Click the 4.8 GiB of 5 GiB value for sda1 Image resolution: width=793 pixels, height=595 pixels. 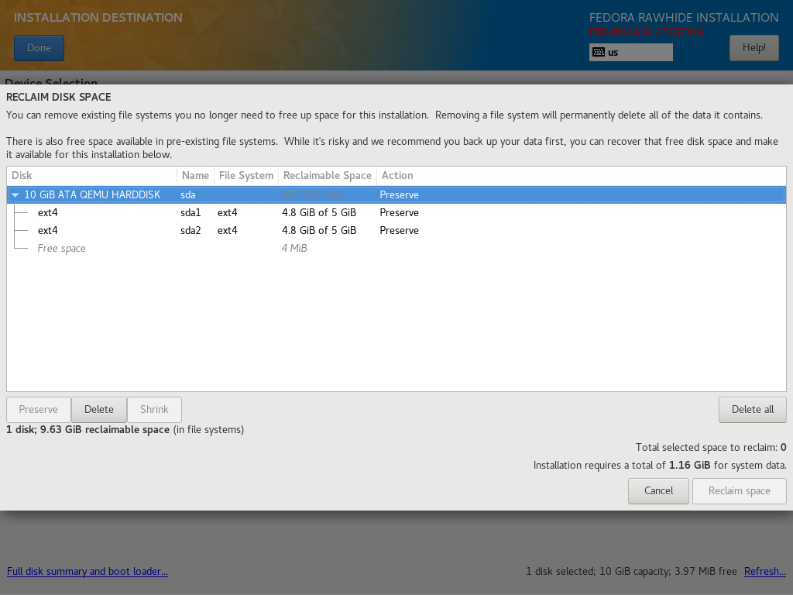(x=319, y=212)
